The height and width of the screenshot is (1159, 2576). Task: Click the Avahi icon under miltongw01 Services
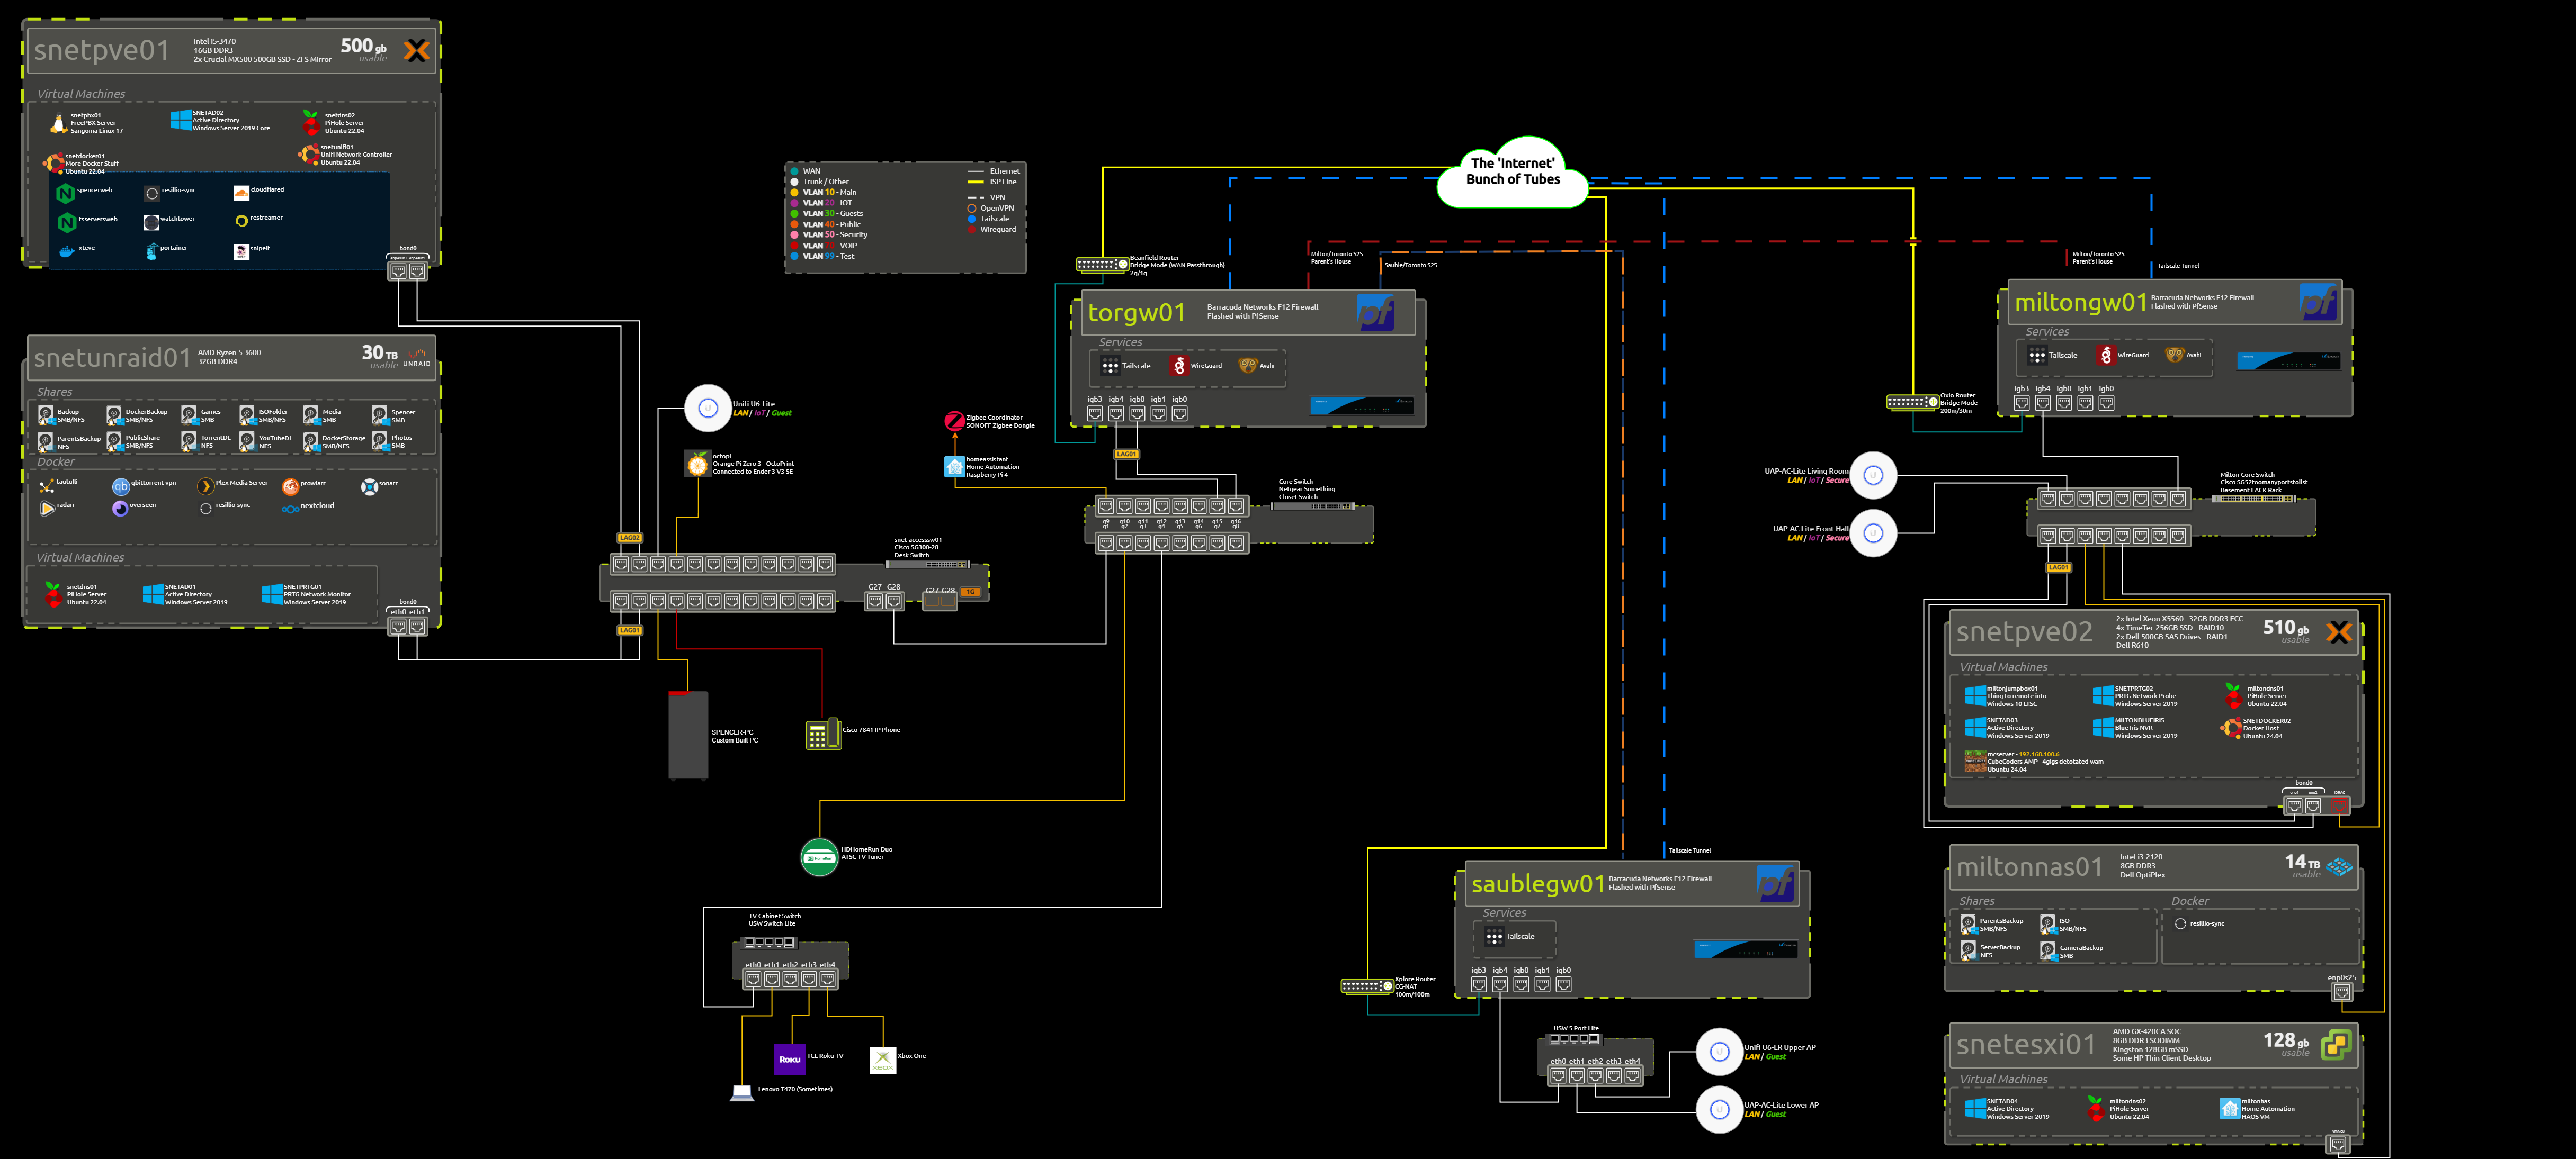[x=2174, y=355]
